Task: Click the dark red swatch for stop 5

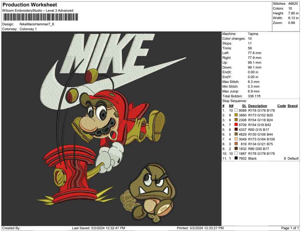Action: (236, 129)
